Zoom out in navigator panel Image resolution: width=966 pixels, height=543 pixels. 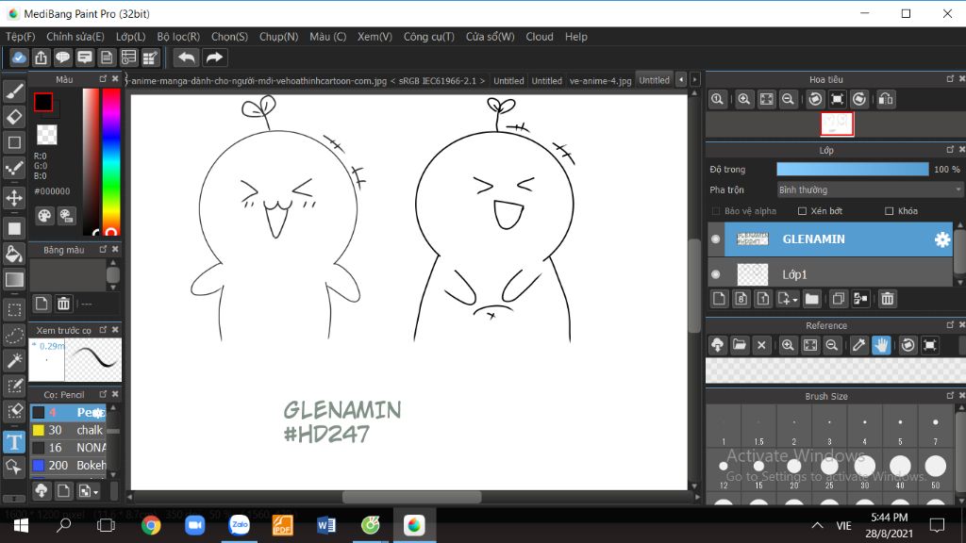pos(788,99)
